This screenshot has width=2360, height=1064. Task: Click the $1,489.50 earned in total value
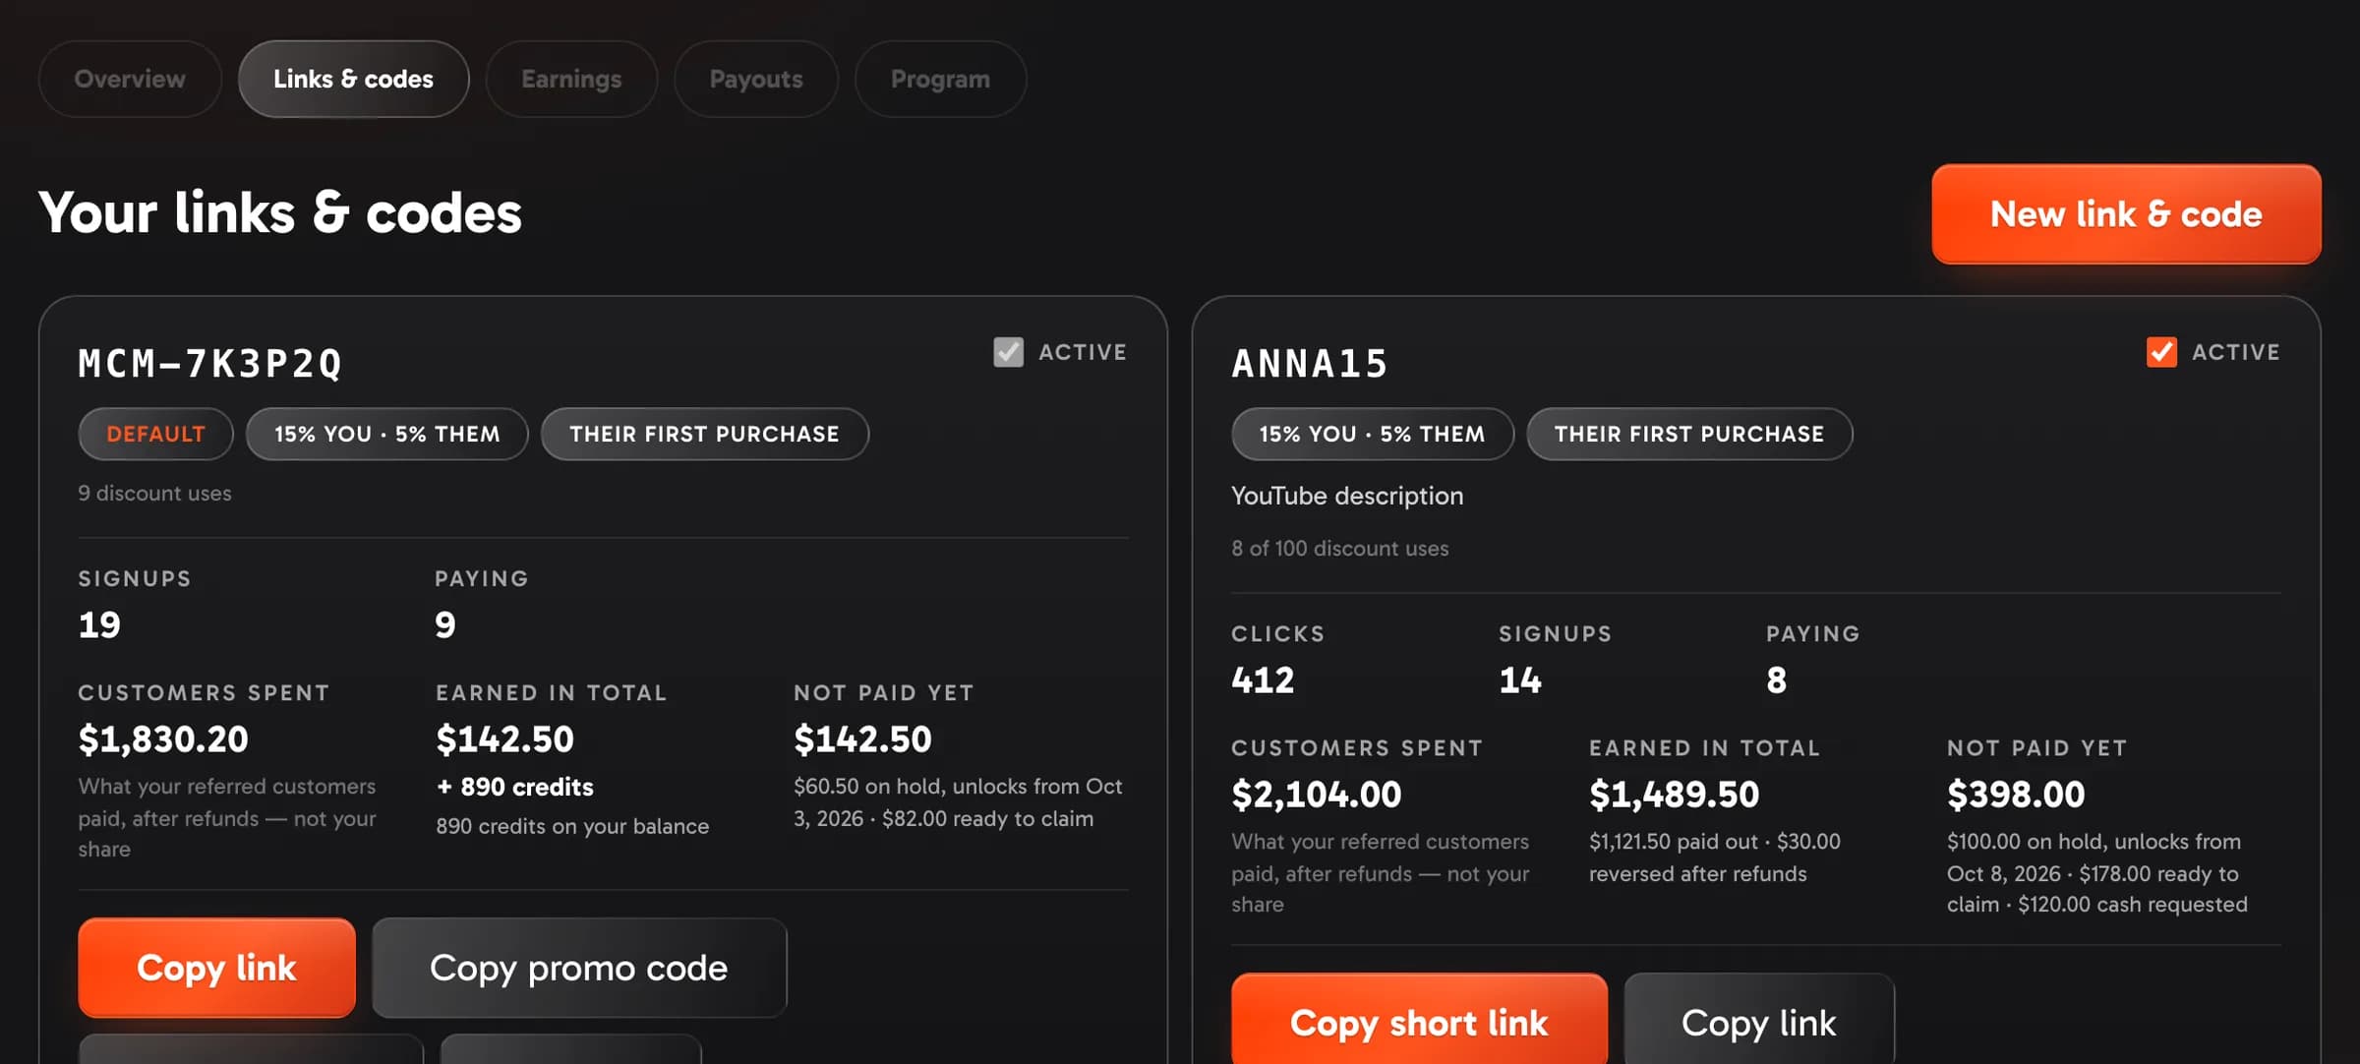(x=1675, y=795)
